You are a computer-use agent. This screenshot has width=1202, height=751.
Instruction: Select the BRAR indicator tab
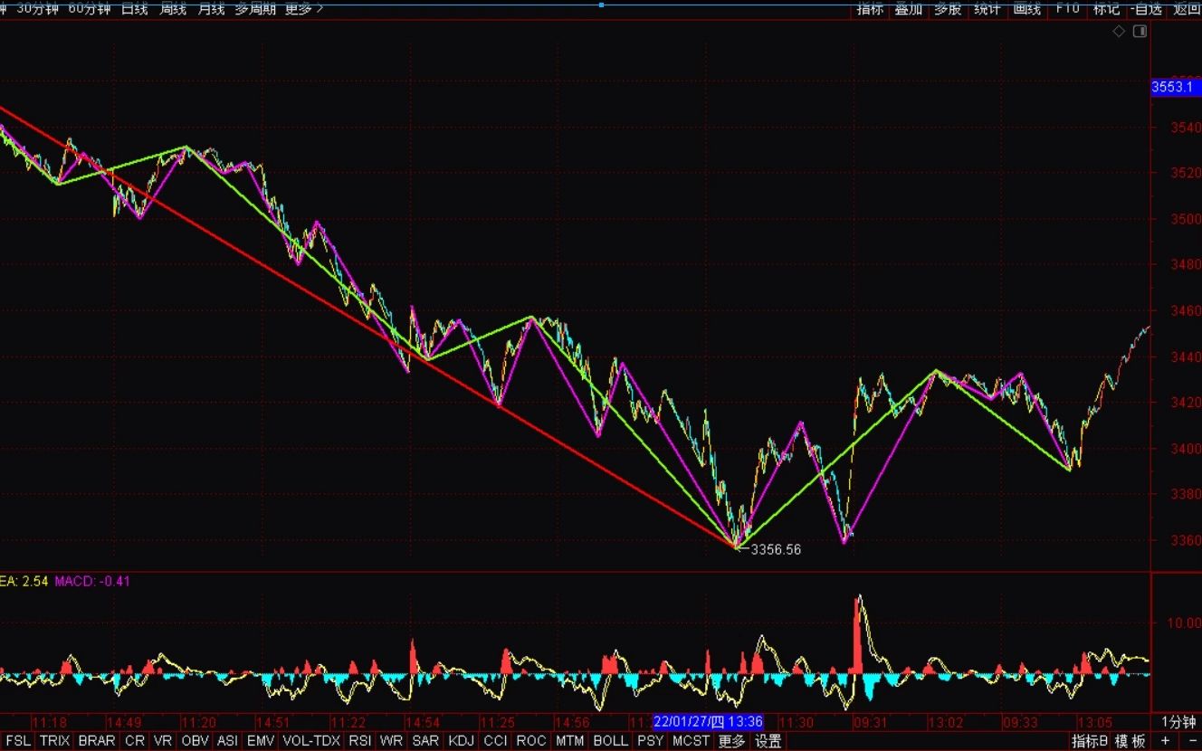(97, 741)
